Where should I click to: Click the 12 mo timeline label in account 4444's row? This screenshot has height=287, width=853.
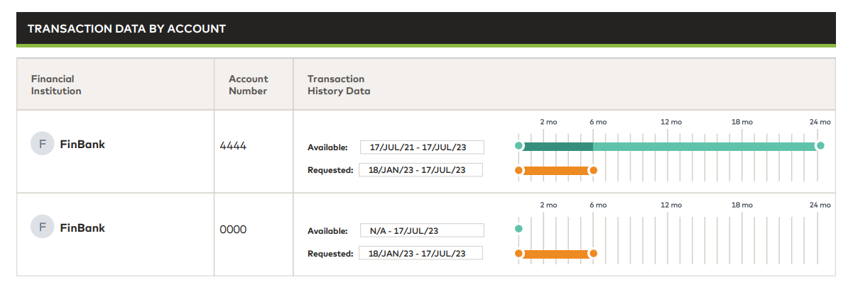671,122
